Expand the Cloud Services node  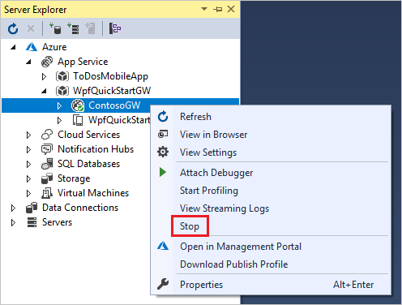point(28,135)
